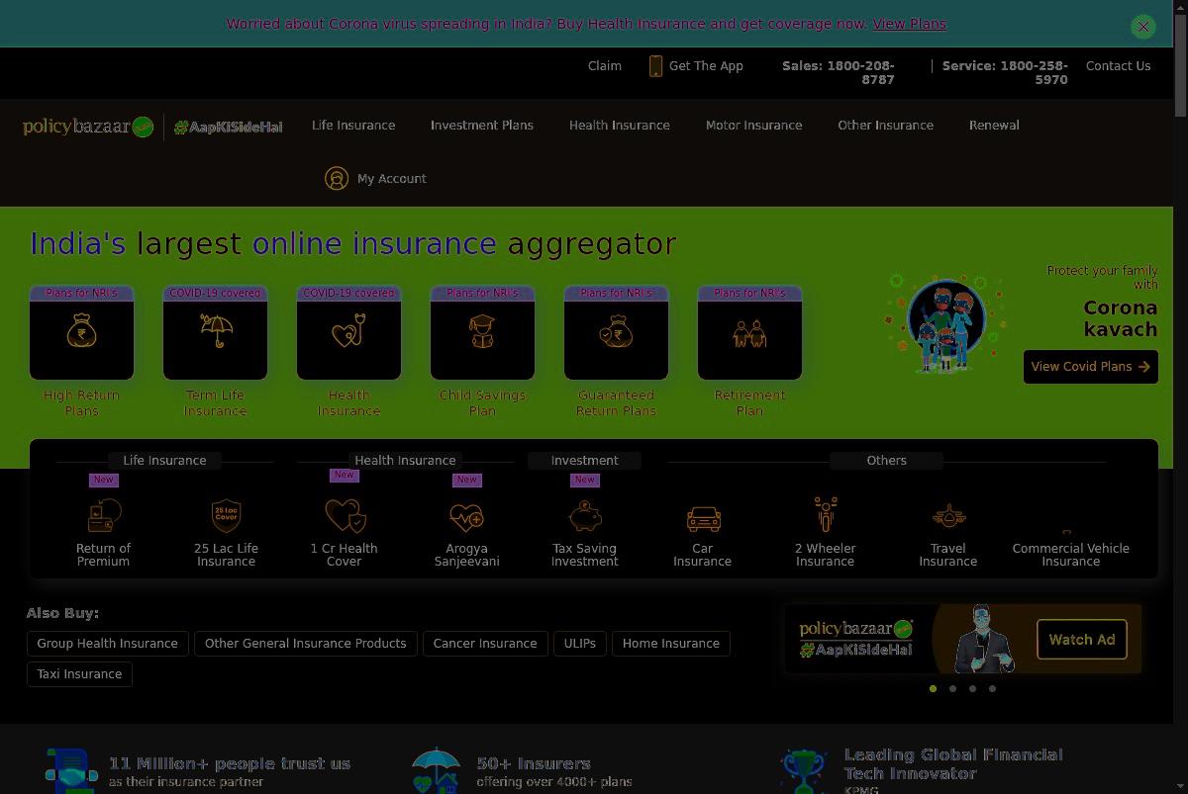Screen dimensions: 1188x794
Task: Open the Investment Plans menu
Action: (x=482, y=126)
